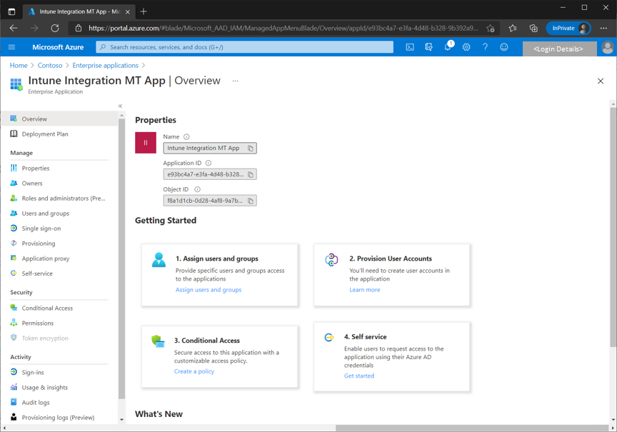
Task: Click Learn more under Provision User Accounts
Action: [365, 290]
